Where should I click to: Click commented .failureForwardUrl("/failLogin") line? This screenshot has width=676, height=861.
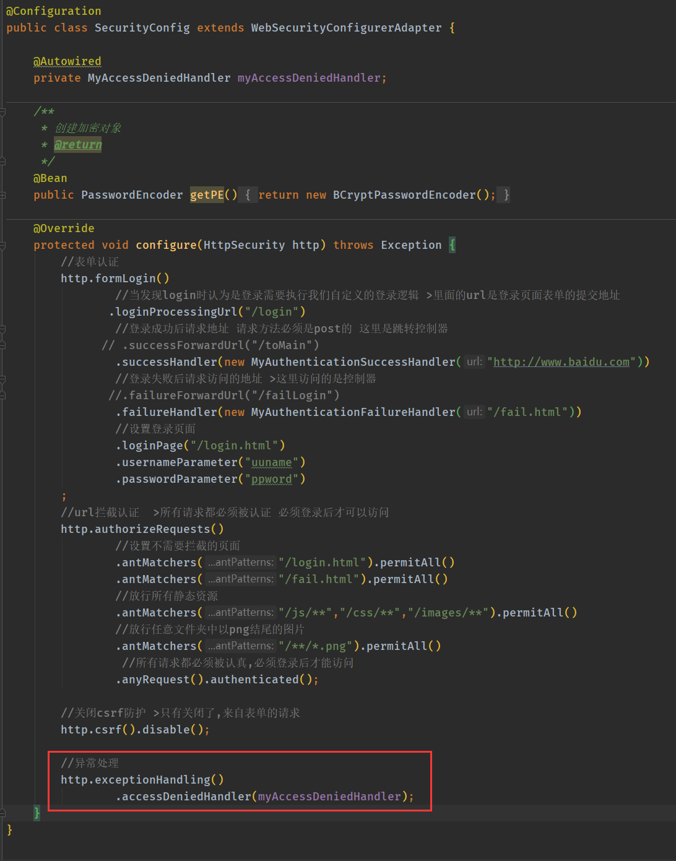224,396
